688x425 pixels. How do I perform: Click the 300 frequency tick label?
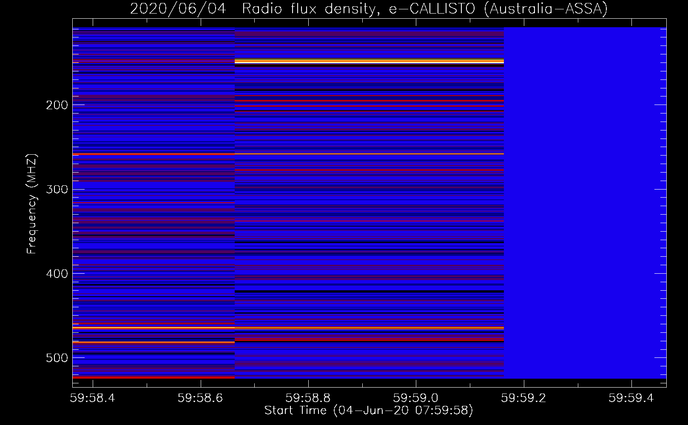click(57, 189)
